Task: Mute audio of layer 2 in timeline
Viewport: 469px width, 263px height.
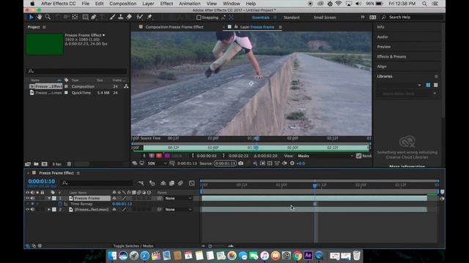Action: pyautogui.click(x=32, y=210)
